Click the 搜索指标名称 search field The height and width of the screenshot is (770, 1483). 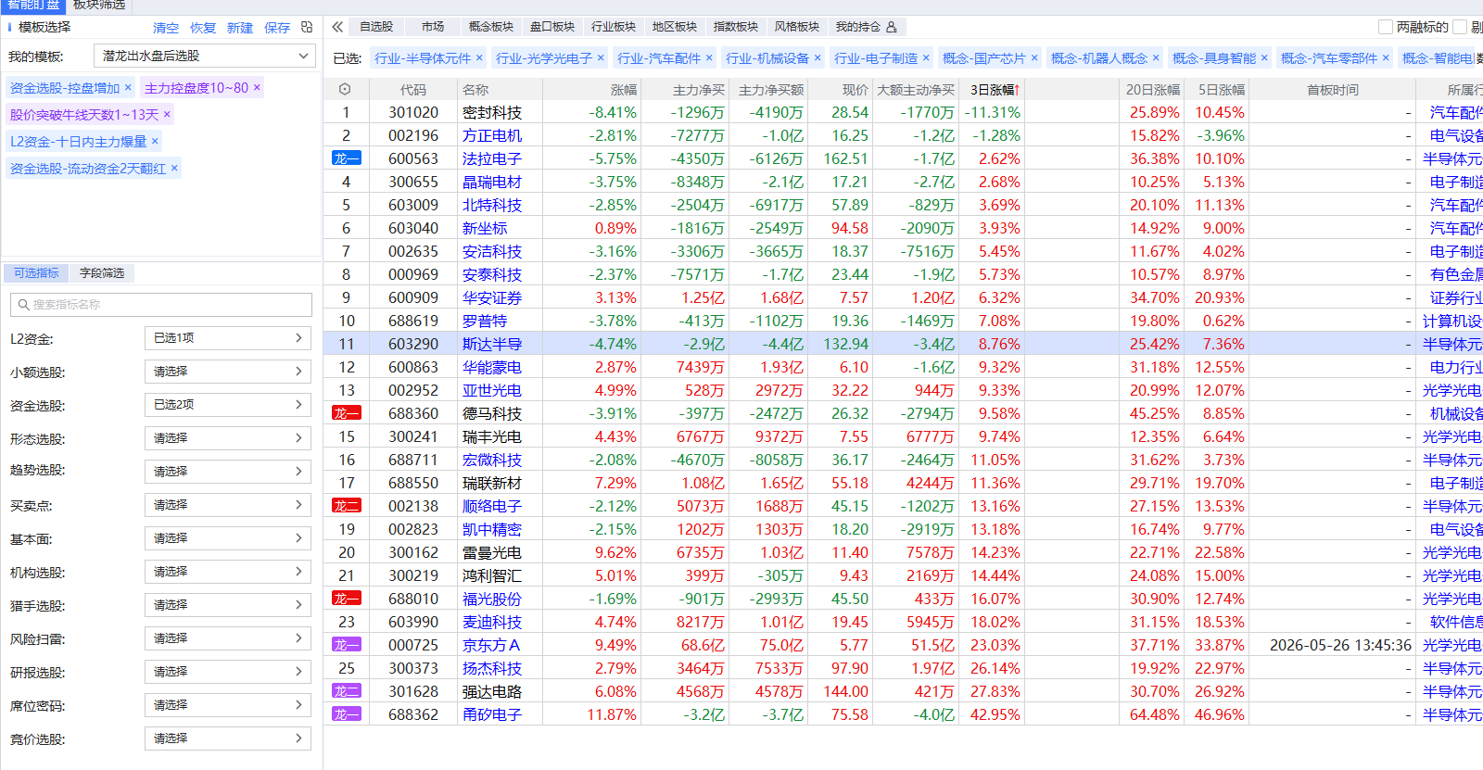pos(161,304)
